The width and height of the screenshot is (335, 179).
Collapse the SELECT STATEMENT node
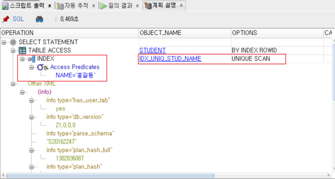click(x=4, y=42)
